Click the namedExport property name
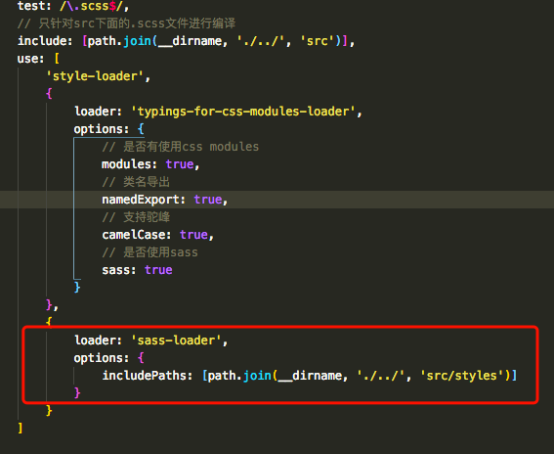The height and width of the screenshot is (454, 554). 141,200
